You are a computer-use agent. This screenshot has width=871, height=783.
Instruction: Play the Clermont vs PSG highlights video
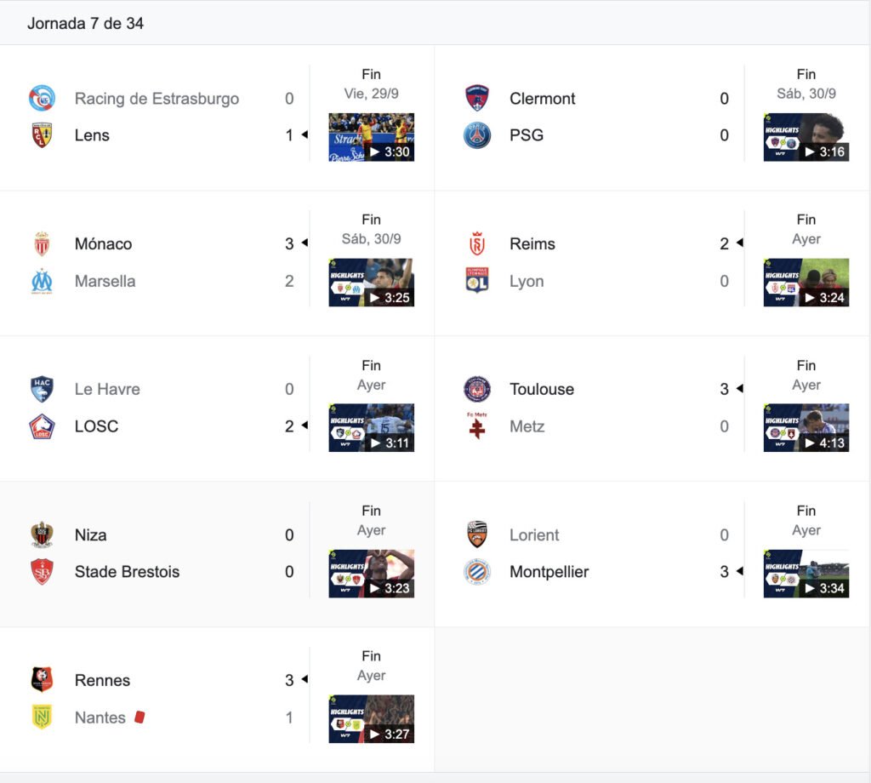coord(806,137)
